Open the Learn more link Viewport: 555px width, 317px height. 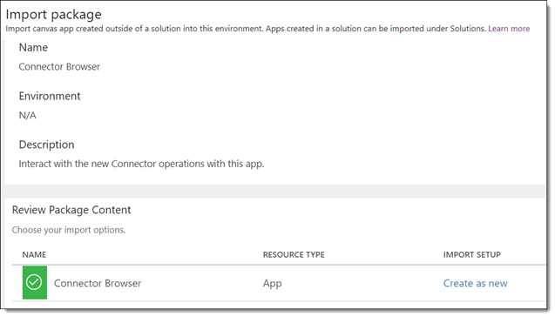tap(509, 29)
